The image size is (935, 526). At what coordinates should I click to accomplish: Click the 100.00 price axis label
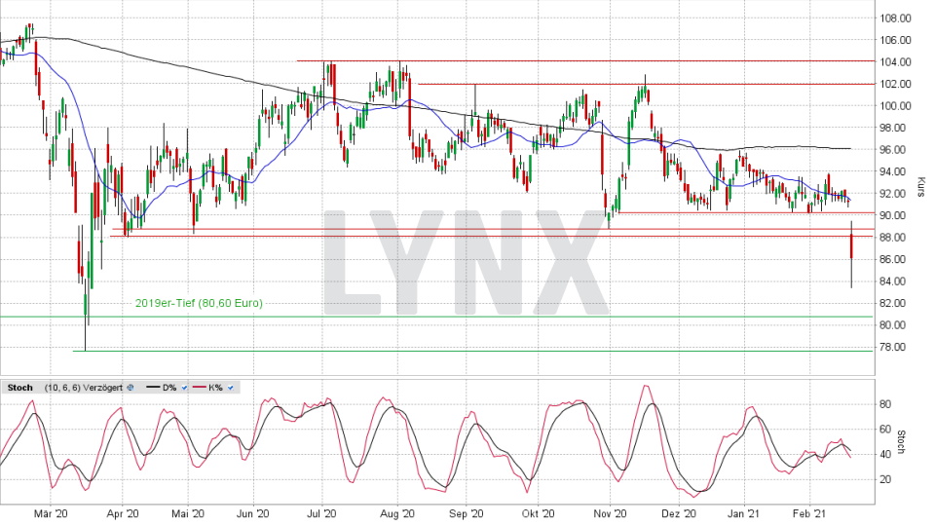(896, 106)
